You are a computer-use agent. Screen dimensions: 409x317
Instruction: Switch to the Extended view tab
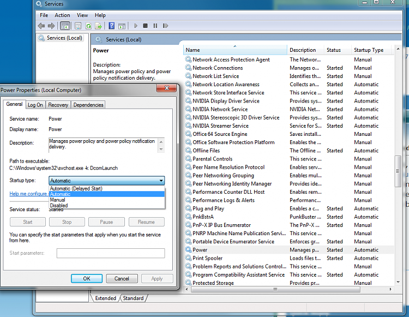pyautogui.click(x=105, y=298)
